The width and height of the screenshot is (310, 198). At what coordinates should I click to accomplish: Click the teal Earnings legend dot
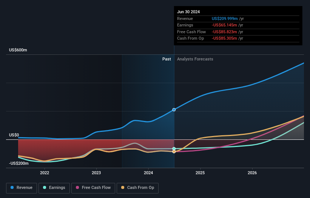[x=45, y=187]
